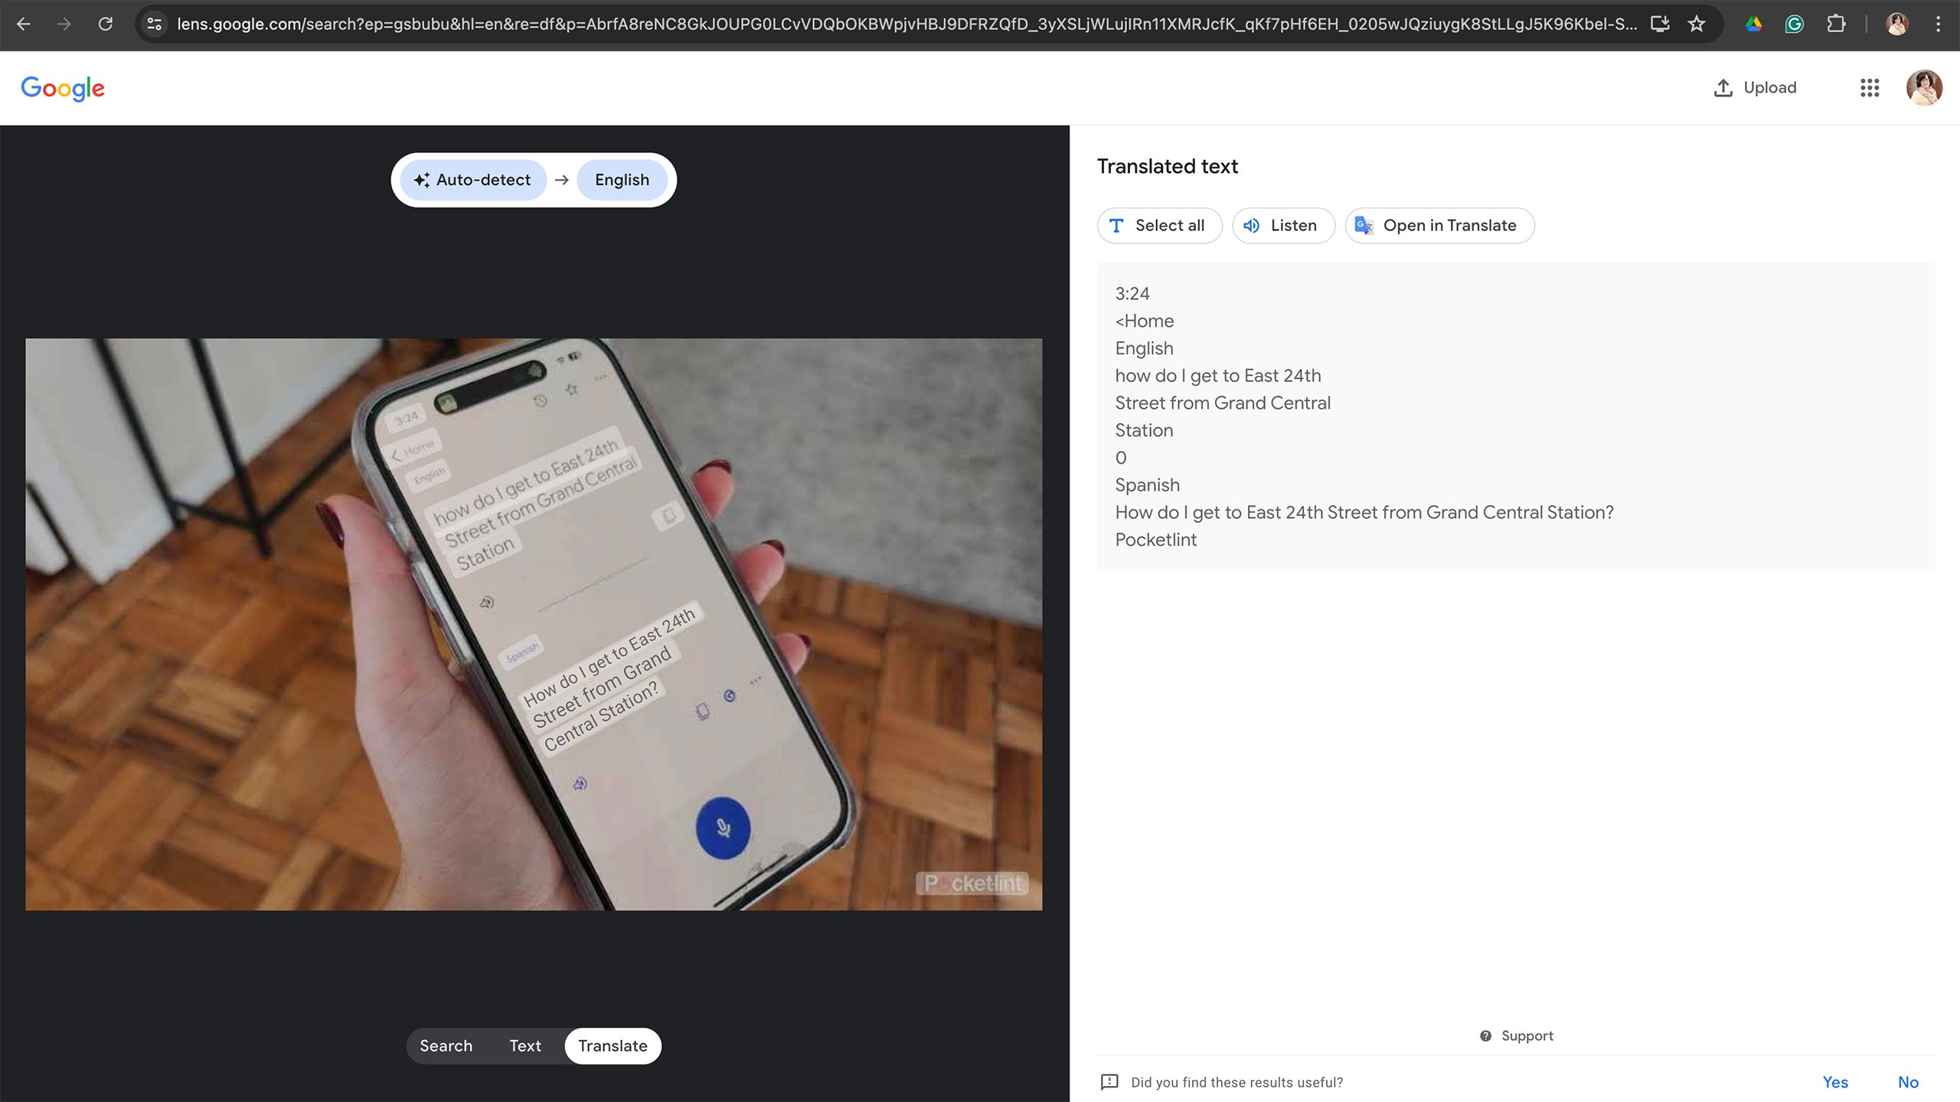Click No on usefulness survey

[x=1908, y=1082]
